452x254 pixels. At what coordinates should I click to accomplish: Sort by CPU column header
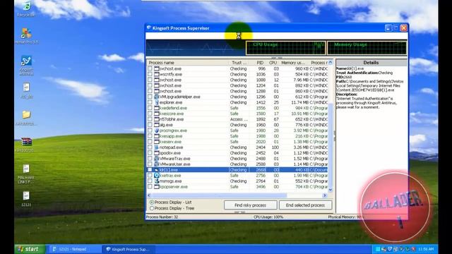pyautogui.click(x=273, y=63)
